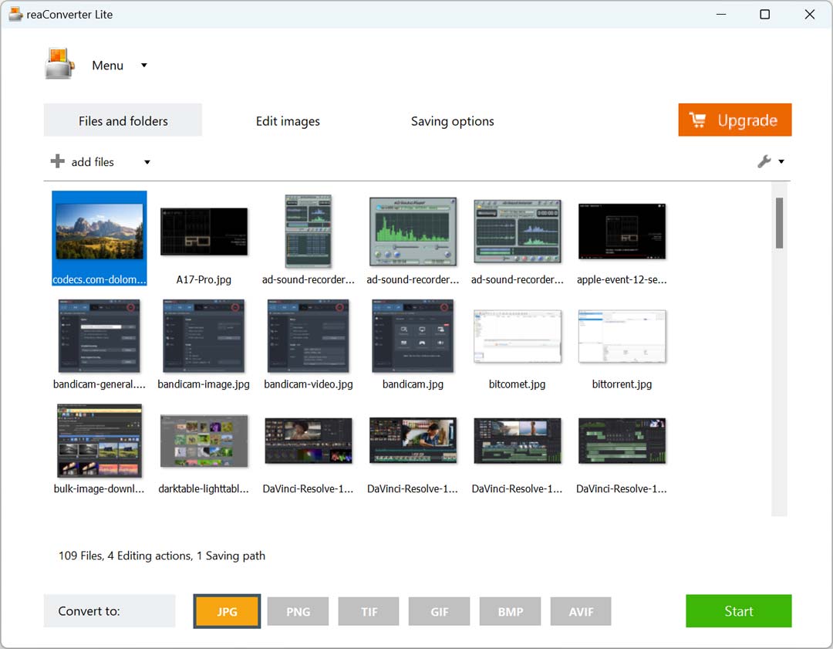Select the A17-Pro.jpg thumbnail
The image size is (833, 649).
(x=204, y=232)
